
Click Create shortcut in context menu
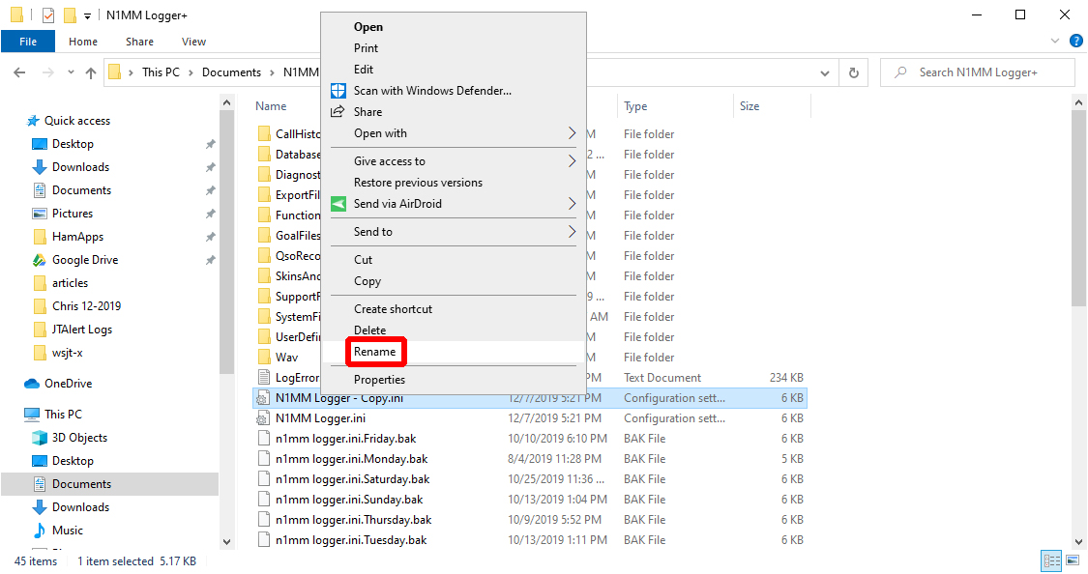[393, 309]
